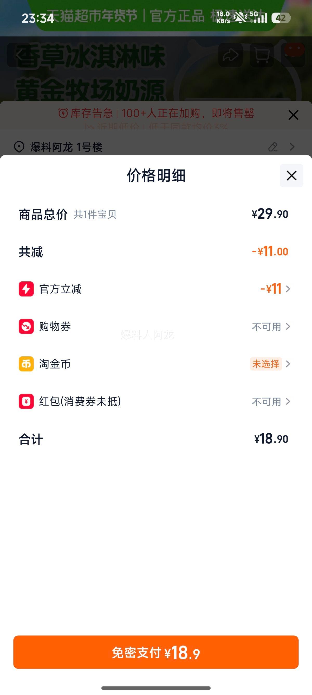Tap the address edit pencil icon
312x695 pixels.
273,147
